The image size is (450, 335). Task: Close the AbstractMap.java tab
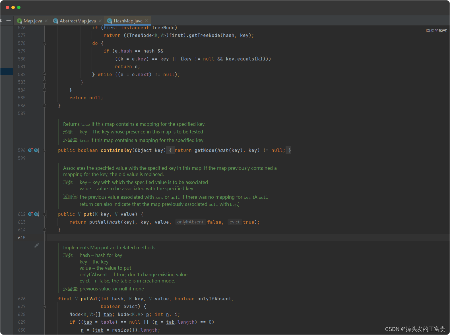pyautogui.click(x=100, y=21)
